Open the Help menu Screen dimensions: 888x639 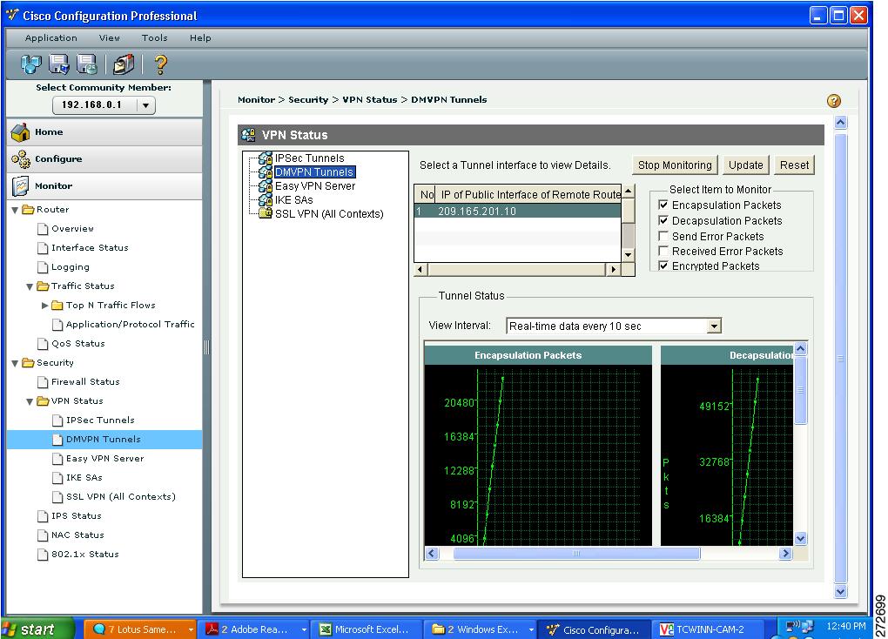click(x=200, y=38)
